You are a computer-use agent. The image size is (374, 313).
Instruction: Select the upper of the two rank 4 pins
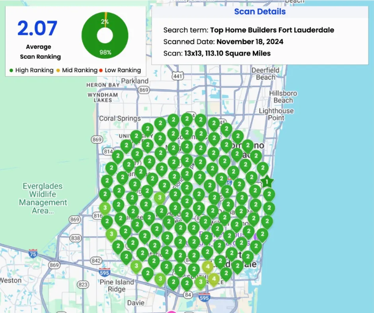pos(208,267)
